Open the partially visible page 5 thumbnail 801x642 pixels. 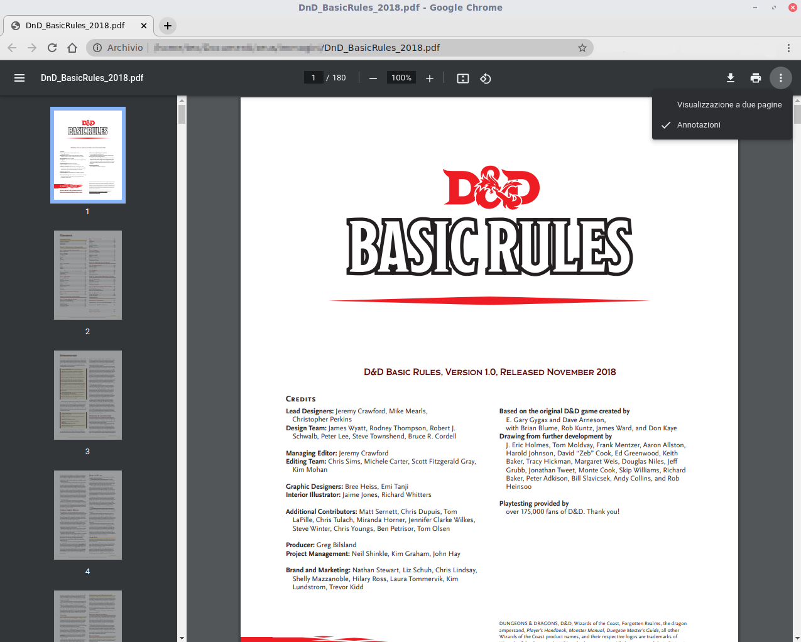click(x=88, y=616)
